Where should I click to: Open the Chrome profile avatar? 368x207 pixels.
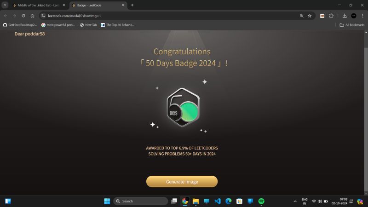(354, 16)
